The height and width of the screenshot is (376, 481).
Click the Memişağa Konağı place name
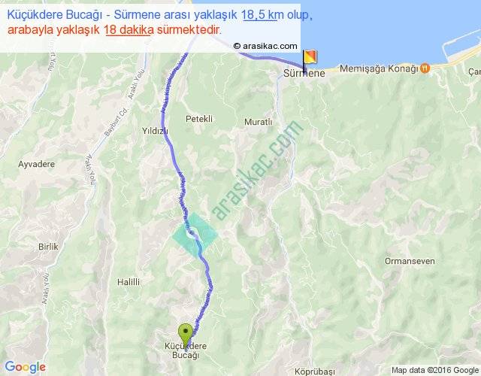tap(379, 68)
